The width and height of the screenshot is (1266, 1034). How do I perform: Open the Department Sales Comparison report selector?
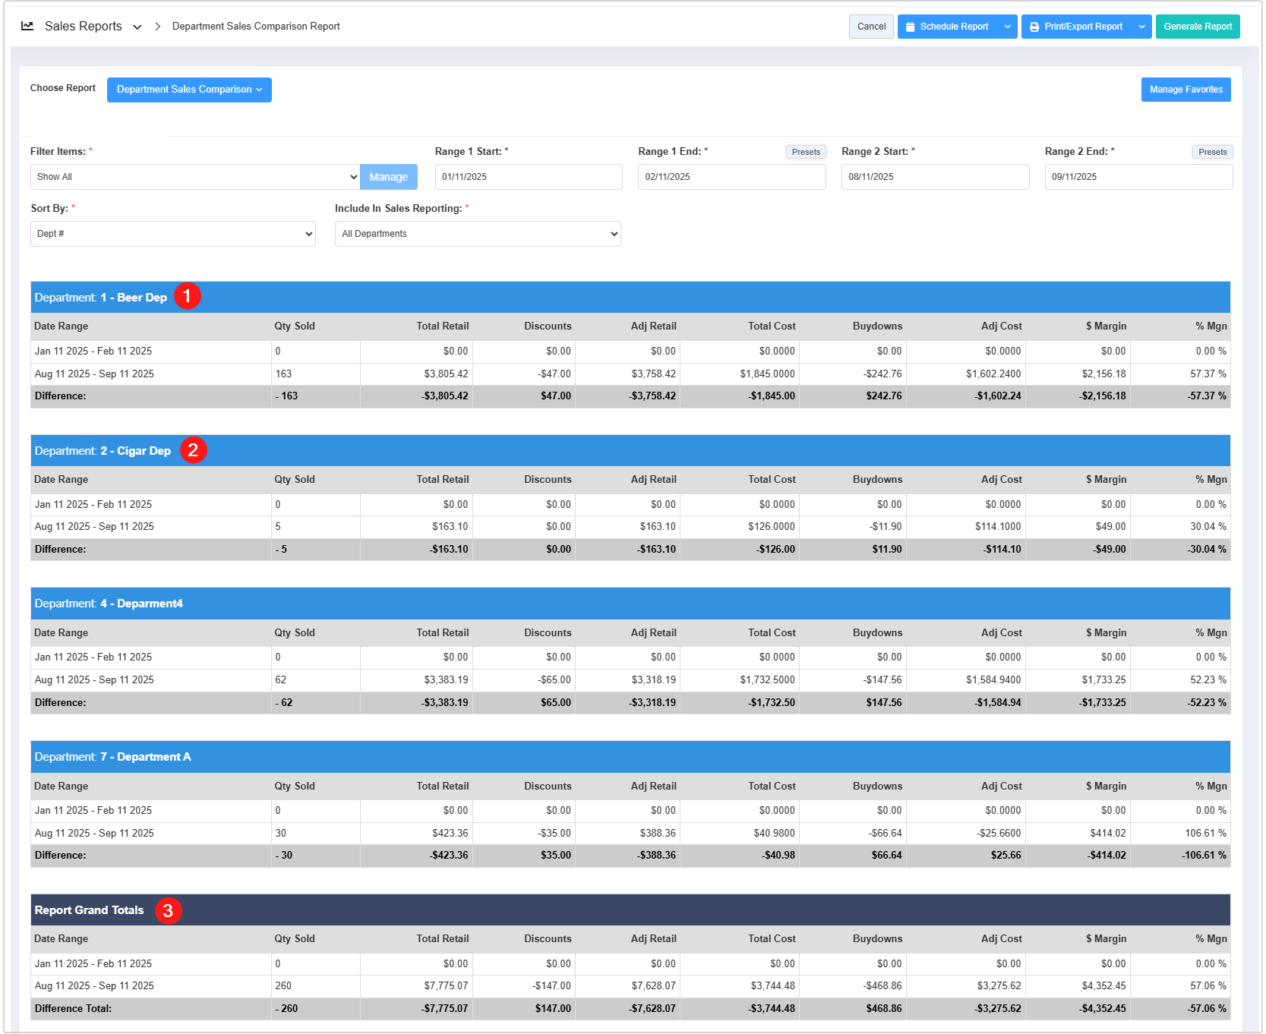(x=189, y=90)
